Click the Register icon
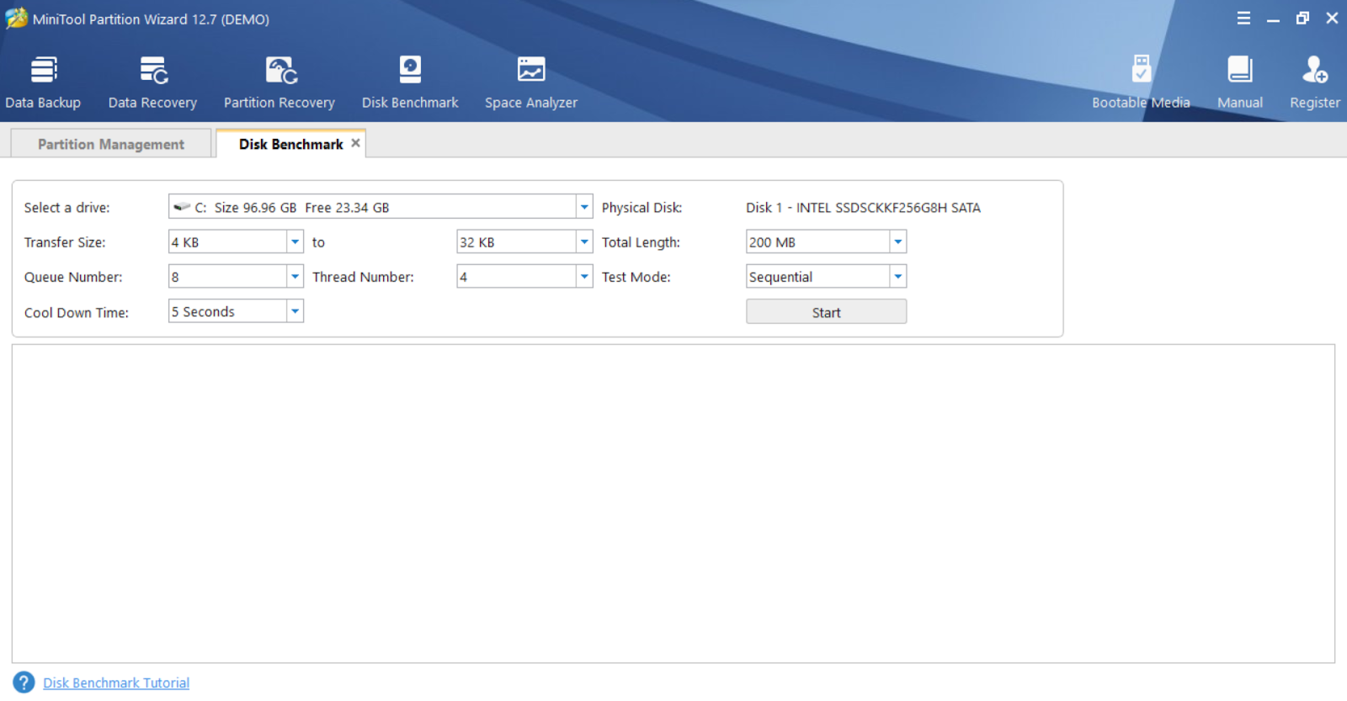Viewport: 1347px width, 701px height. pyautogui.click(x=1315, y=82)
